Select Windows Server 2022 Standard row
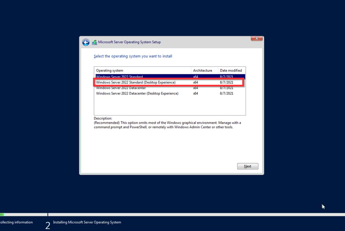The height and width of the screenshot is (231, 345). pos(170,77)
